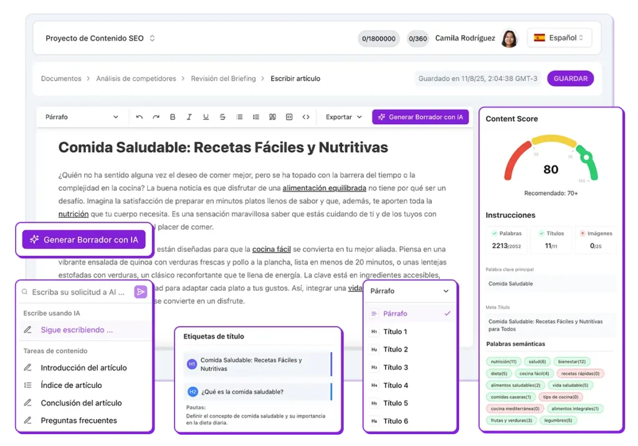Click the Content Score gauge
Screen dimensions: 638x446
[x=550, y=161]
